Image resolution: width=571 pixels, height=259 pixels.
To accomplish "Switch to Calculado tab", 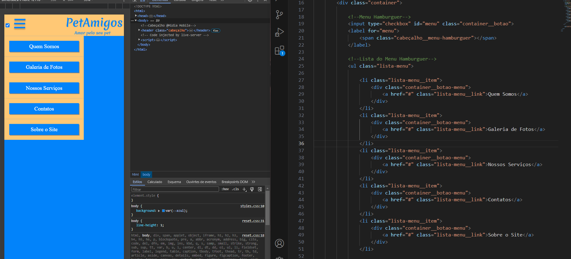I will click(155, 182).
